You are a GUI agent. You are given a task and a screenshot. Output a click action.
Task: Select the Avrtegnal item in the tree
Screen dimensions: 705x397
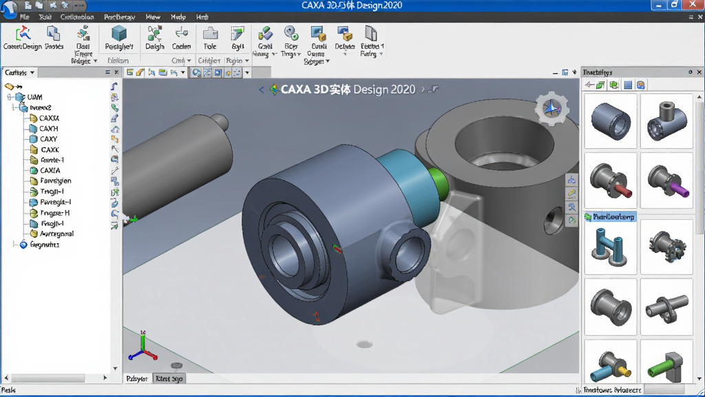(x=56, y=234)
